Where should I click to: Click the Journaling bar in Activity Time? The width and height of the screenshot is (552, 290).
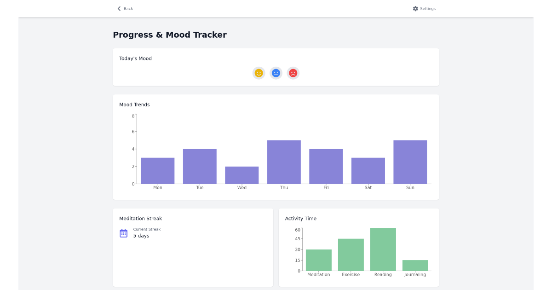point(415,266)
